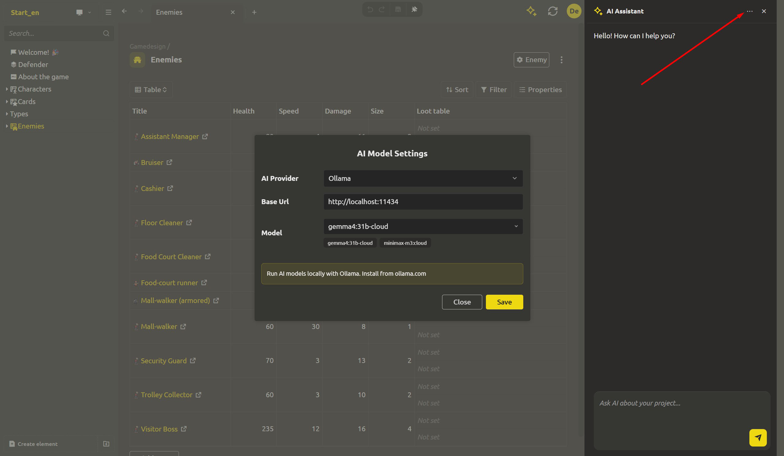Open the Enemies page three-dot menu
Screen dimensions: 784x456
coord(561,60)
